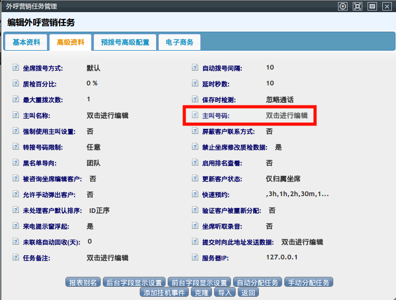Viewport: 396px width, 300px height.
Task: Click help icon beside 服务器IP
Action: pos(195,258)
